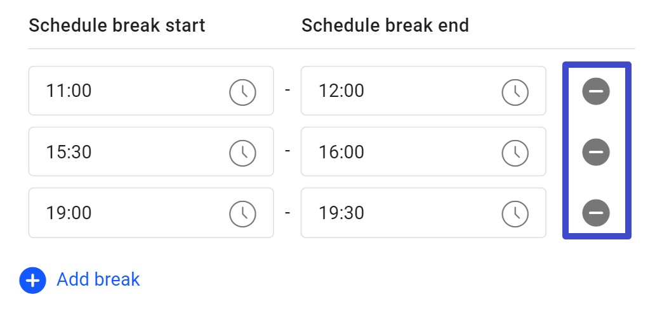Screen dimensions: 655x311
Task: Open time picker clock for 12:00 end
Action: click(515, 92)
